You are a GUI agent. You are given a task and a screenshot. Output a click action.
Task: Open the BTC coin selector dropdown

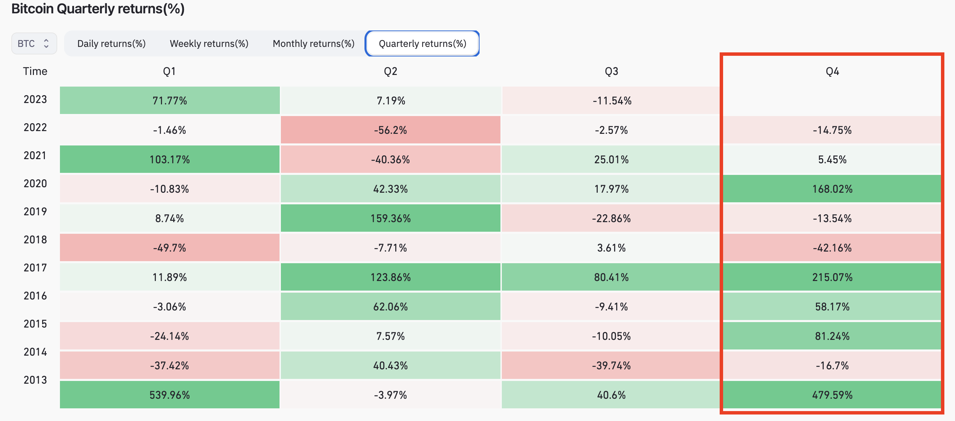(34, 43)
